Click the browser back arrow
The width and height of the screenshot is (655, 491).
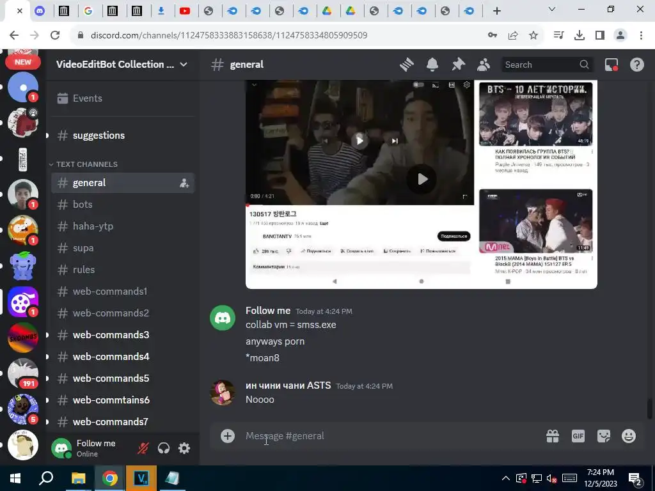[x=14, y=35]
